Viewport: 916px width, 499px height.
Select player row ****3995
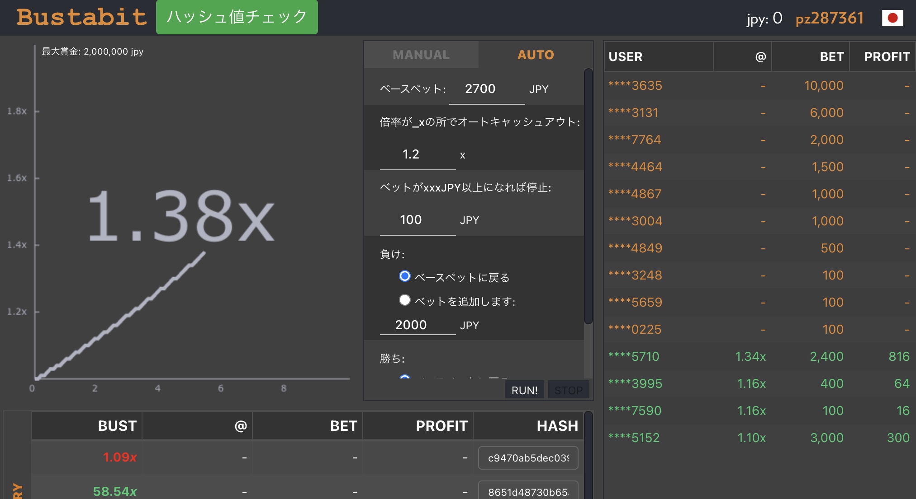(x=760, y=383)
